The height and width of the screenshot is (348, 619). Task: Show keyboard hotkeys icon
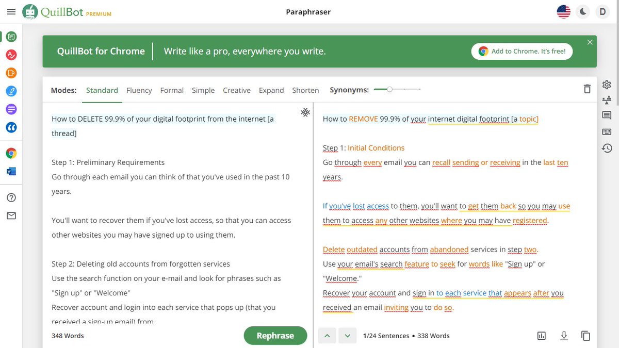(x=607, y=132)
